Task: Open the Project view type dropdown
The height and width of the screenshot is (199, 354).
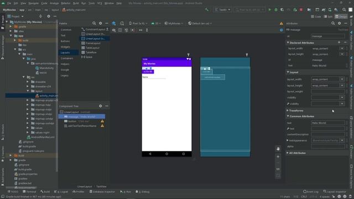Action: (x=15, y=16)
